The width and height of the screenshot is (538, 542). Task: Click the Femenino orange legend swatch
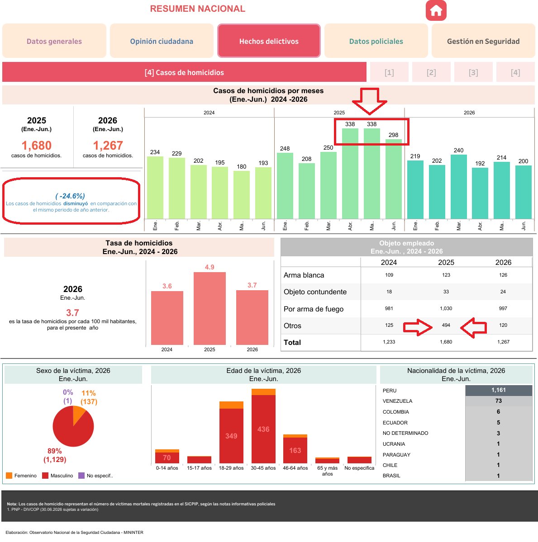click(x=9, y=476)
